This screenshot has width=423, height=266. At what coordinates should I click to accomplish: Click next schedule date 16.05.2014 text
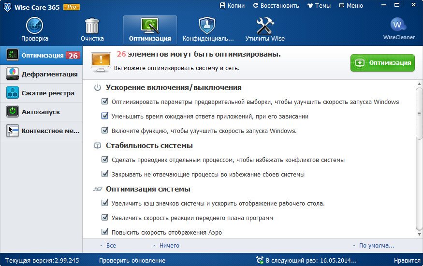pos(311,261)
